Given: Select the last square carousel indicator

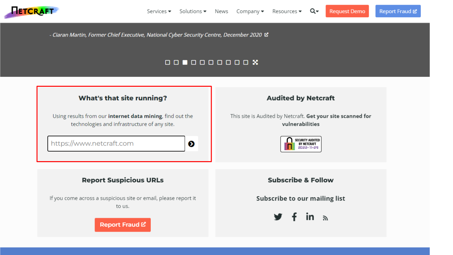Looking at the screenshot, I should (246, 62).
